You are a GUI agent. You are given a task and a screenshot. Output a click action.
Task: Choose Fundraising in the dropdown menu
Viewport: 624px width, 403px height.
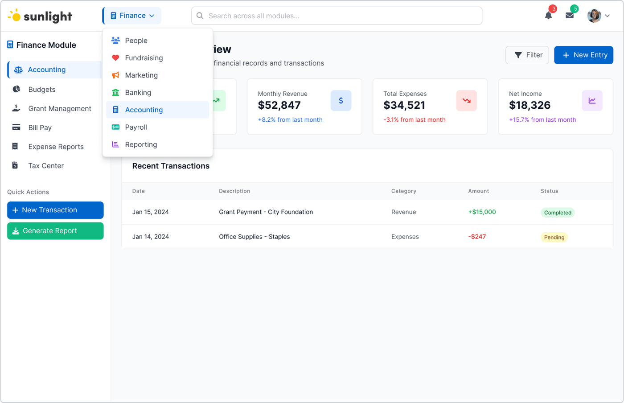(x=144, y=58)
